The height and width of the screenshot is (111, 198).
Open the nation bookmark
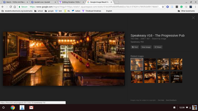[x=76, y=11]
